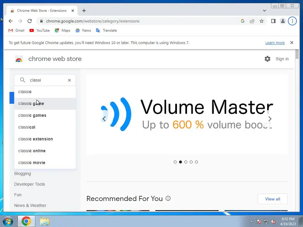
Task: Open the Translate bookmark
Action: click(x=107, y=30)
